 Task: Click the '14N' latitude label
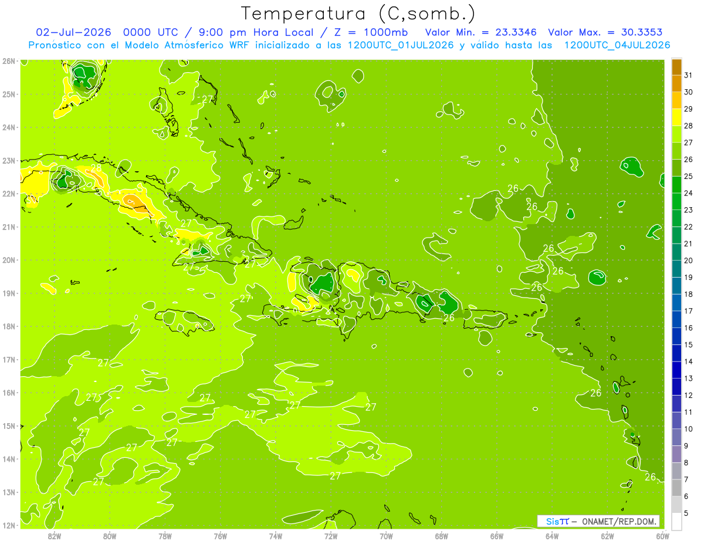point(9,459)
